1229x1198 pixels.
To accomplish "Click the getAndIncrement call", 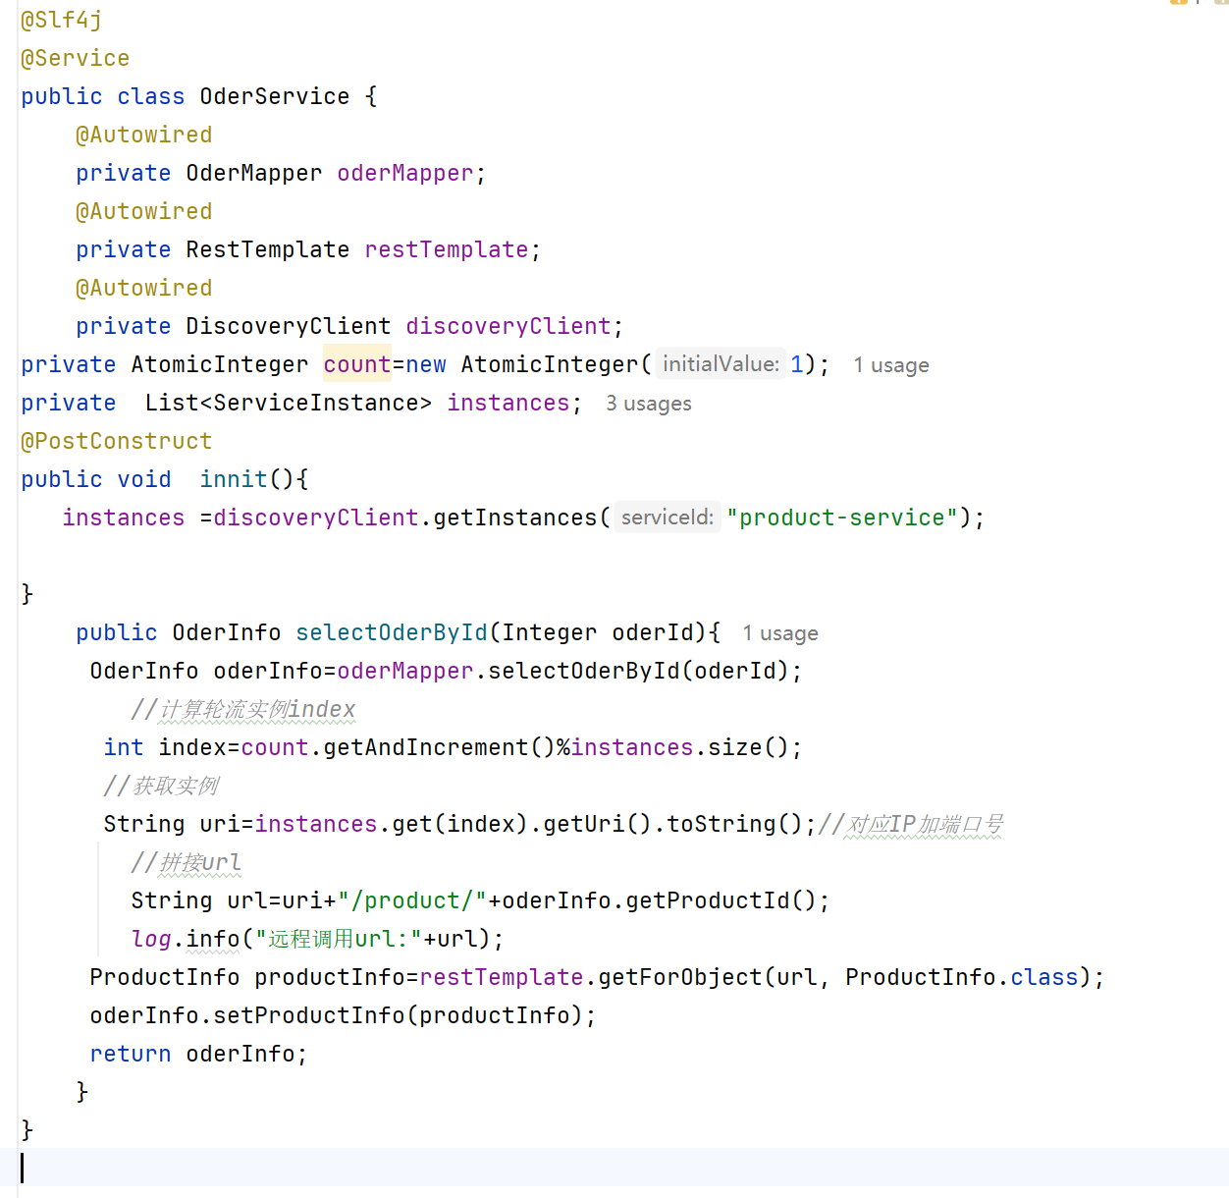I will tap(426, 747).
